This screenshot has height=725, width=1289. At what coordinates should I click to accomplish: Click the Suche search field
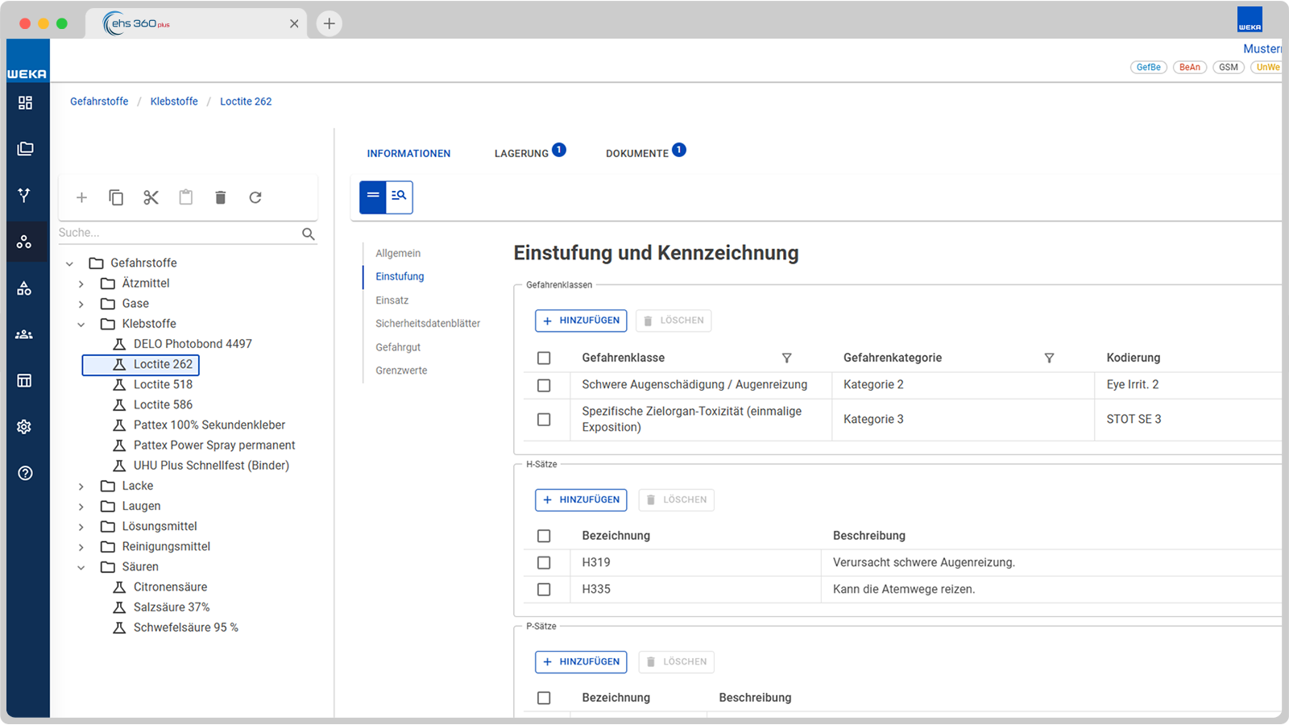(x=177, y=233)
